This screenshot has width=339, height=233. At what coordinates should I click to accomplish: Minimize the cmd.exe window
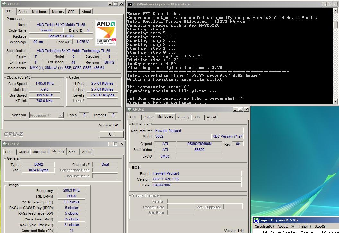pyautogui.click(x=324, y=4)
